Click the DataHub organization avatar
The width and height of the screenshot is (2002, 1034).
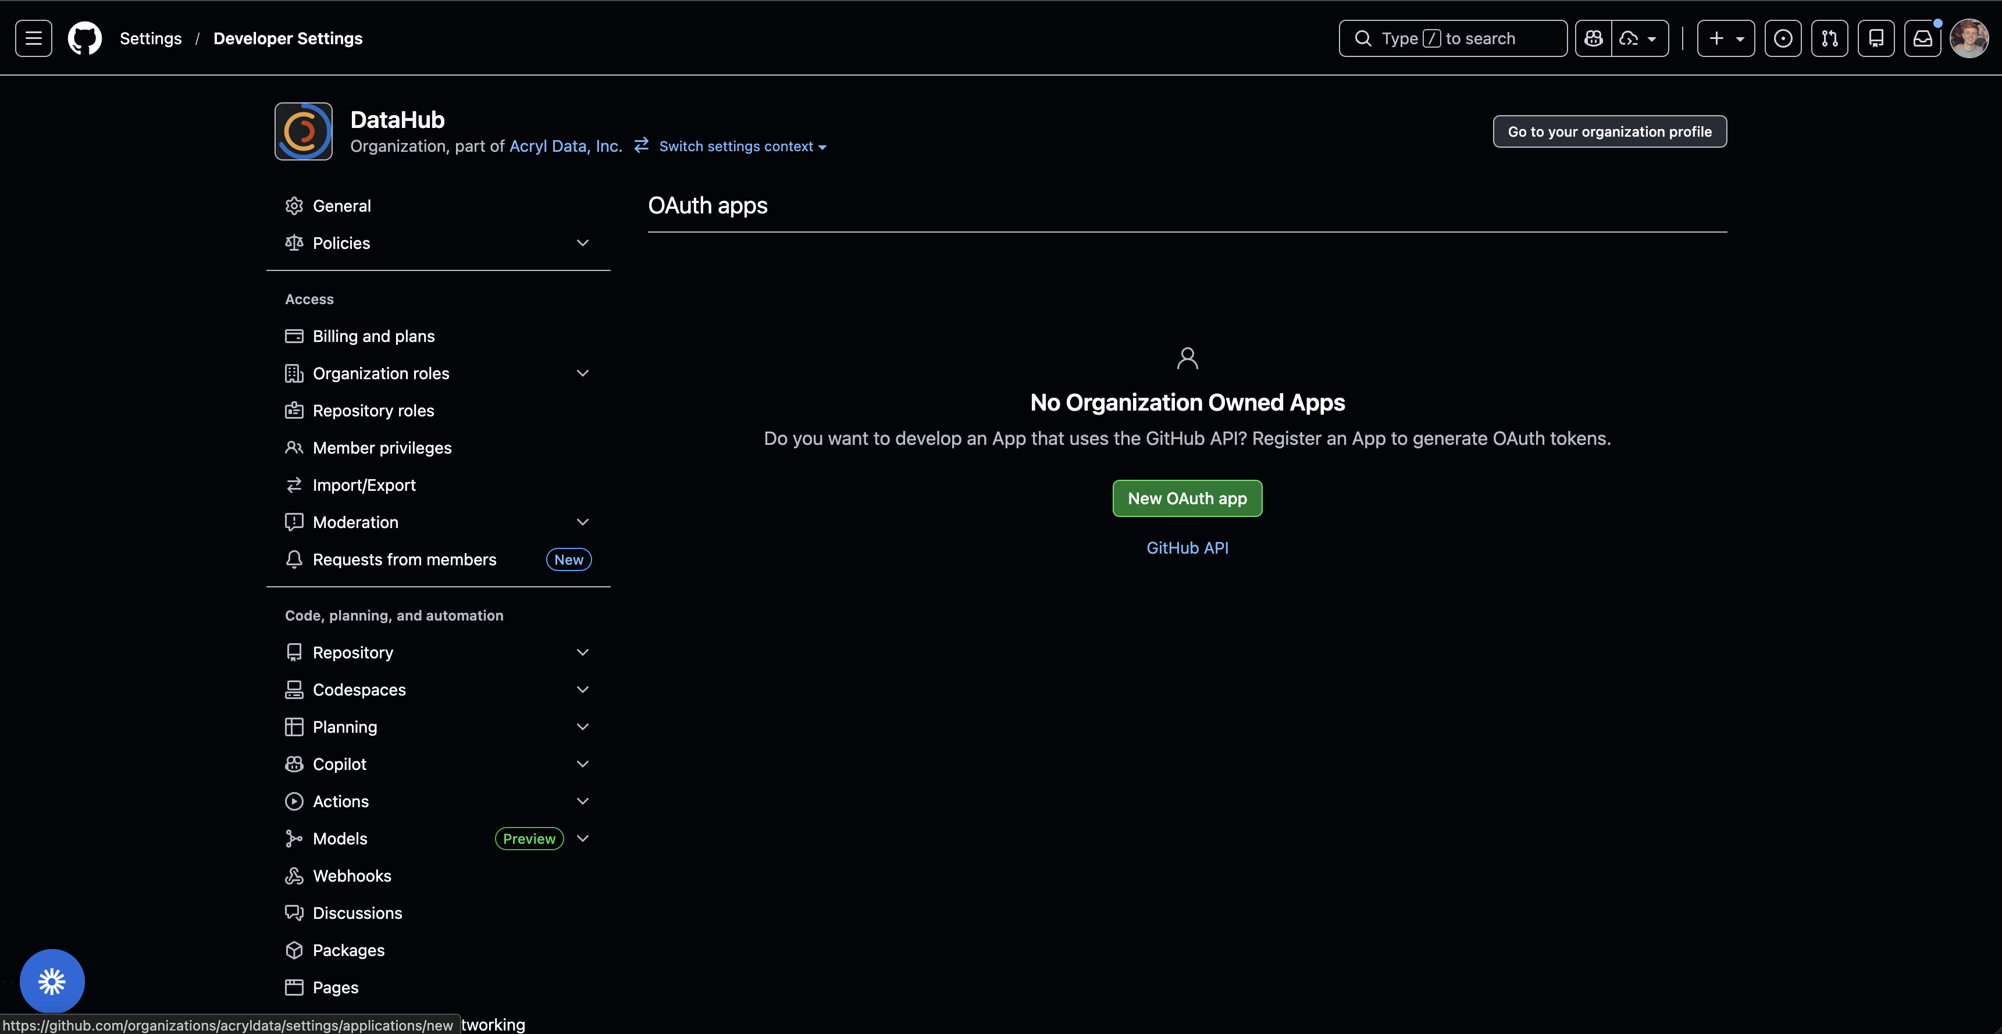[x=303, y=131]
